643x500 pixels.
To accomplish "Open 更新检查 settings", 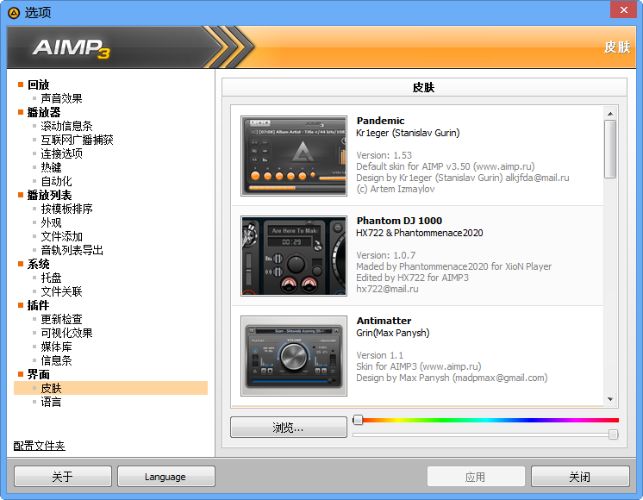I will point(61,319).
